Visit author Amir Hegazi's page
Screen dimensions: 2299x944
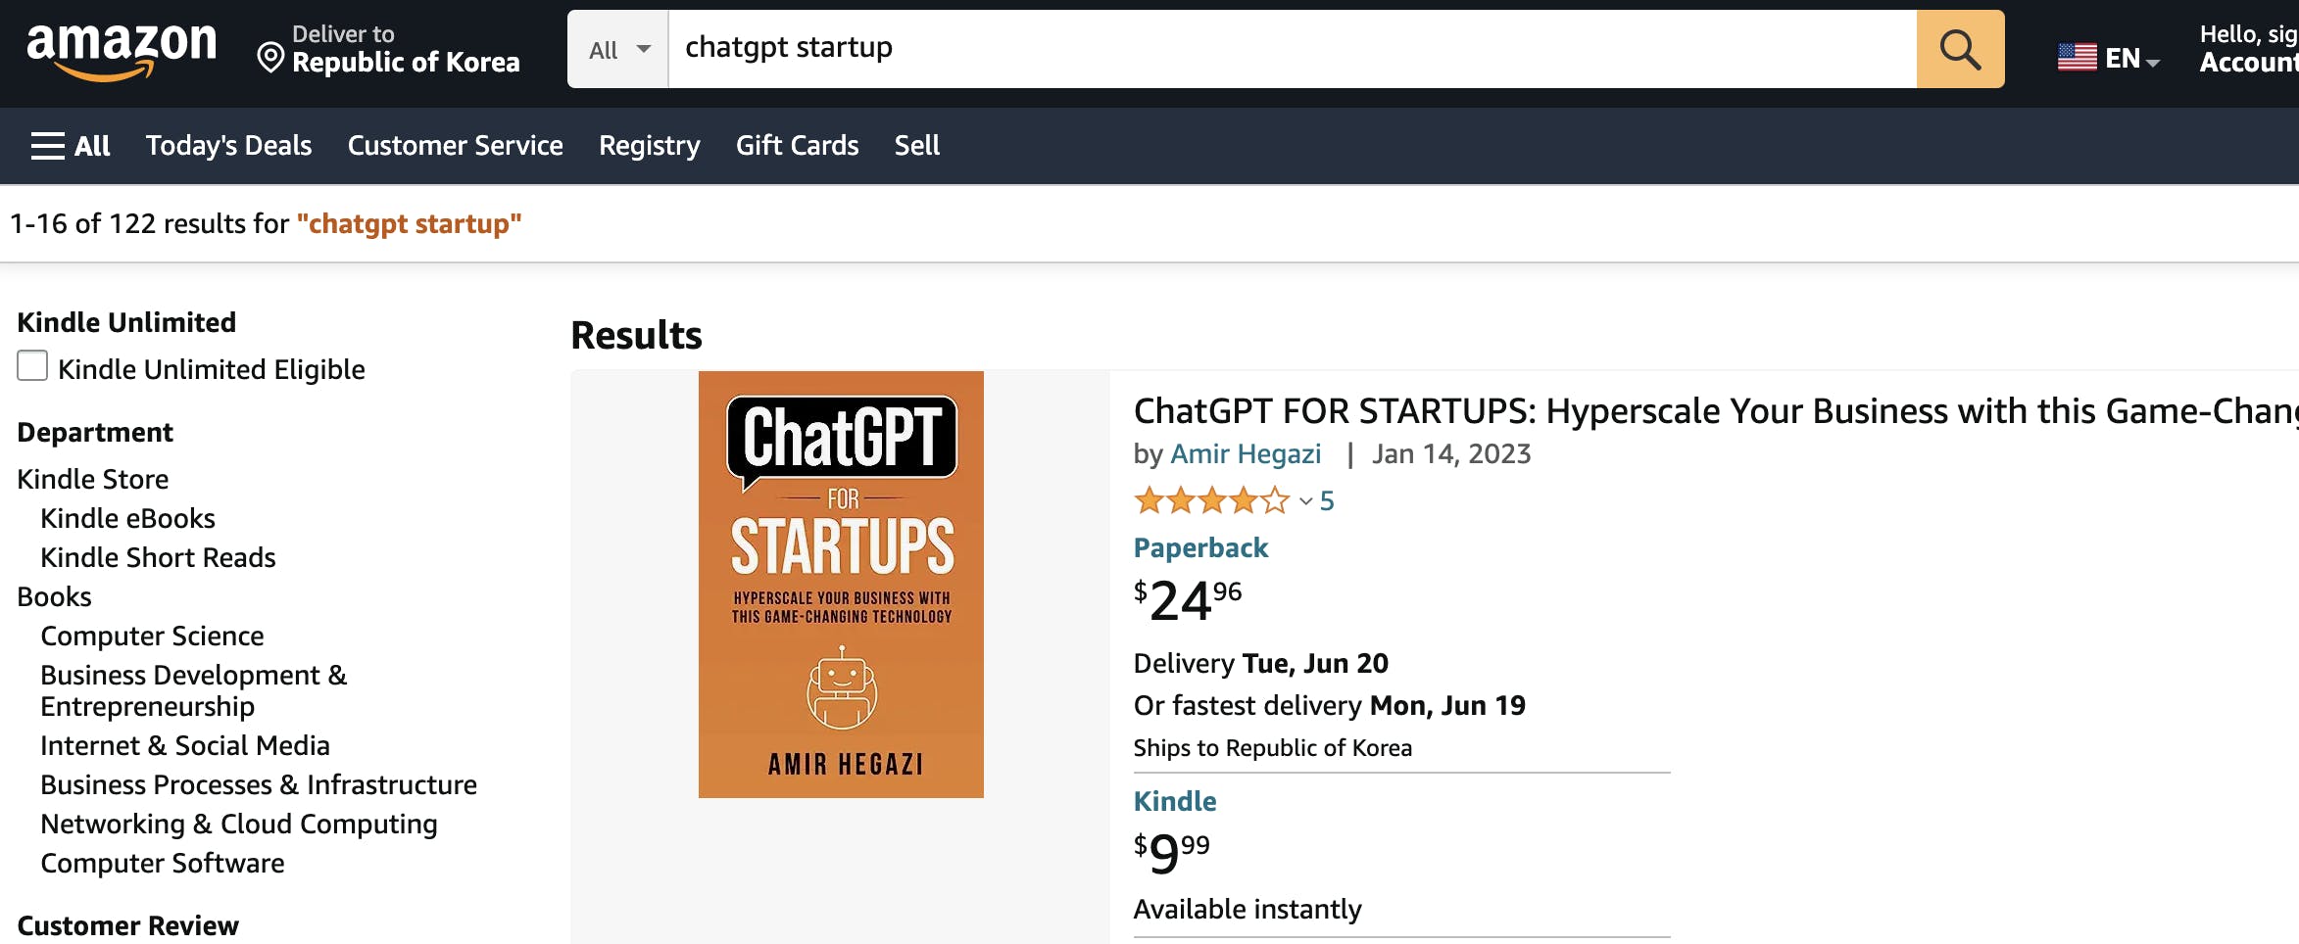click(x=1246, y=454)
